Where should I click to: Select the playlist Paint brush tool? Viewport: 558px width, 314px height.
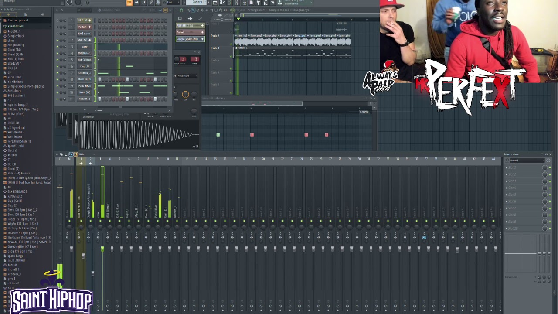click(193, 10)
